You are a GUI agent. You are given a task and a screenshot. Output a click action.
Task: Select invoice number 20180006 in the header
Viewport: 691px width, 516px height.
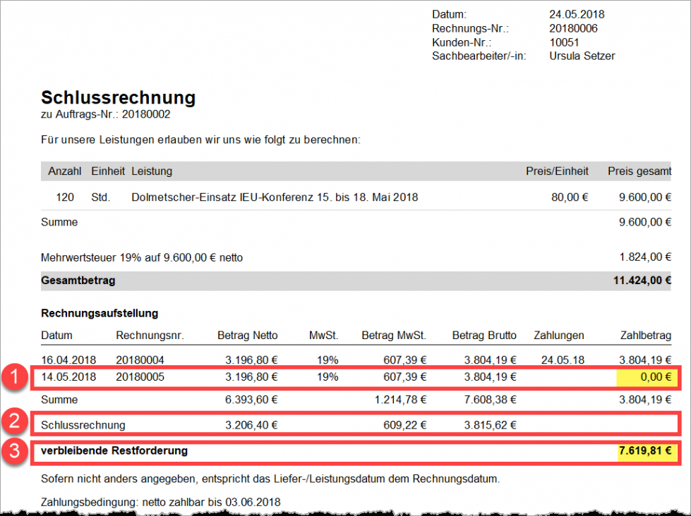(x=573, y=28)
